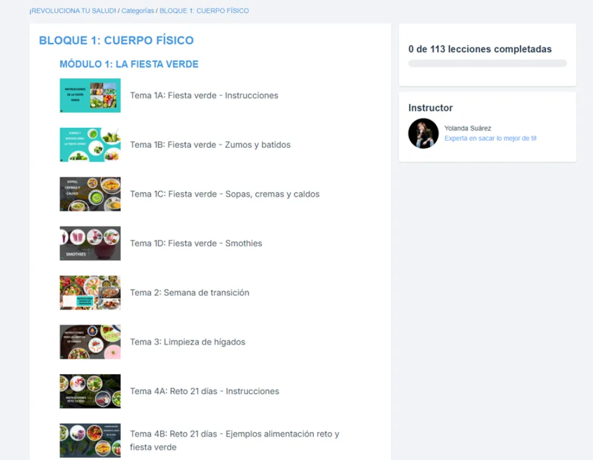Click instructor Yolanda Suárez avatar photo
This screenshot has width=593, height=460.
click(x=423, y=133)
